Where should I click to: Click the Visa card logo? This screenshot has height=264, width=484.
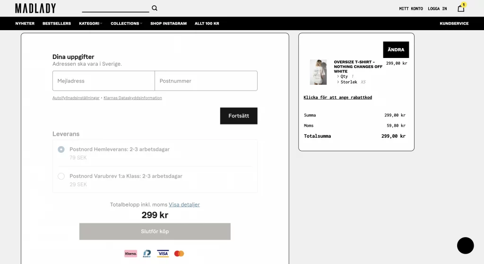[x=163, y=254]
